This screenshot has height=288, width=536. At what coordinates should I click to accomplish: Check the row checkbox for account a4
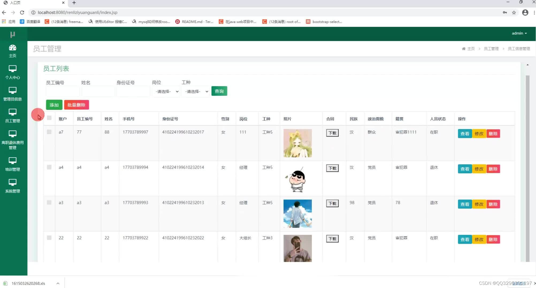[49, 167]
